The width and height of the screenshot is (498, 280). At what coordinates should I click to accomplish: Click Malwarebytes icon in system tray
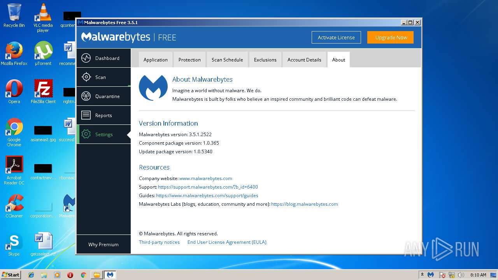431,275
